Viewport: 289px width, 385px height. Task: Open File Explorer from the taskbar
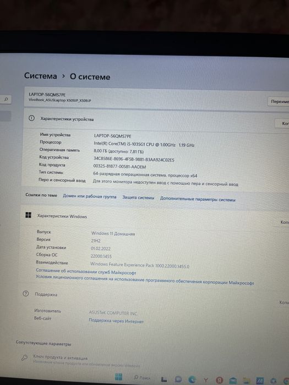point(247,381)
